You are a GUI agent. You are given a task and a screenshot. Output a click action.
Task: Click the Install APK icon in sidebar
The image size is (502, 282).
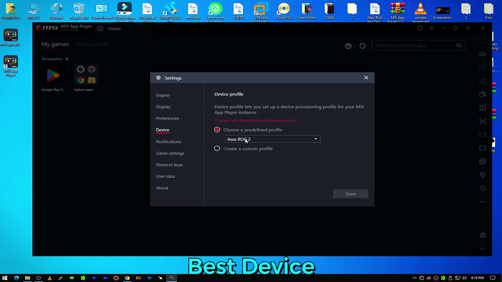[483, 108]
